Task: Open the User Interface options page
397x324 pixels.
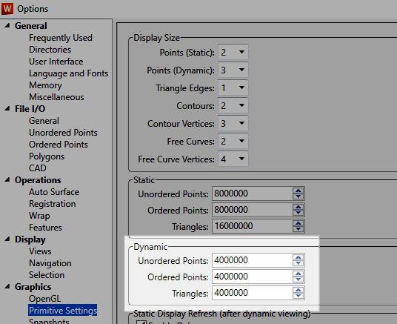Action: coord(56,62)
